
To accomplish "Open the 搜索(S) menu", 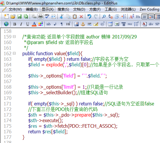I will click(x=63, y=9).
